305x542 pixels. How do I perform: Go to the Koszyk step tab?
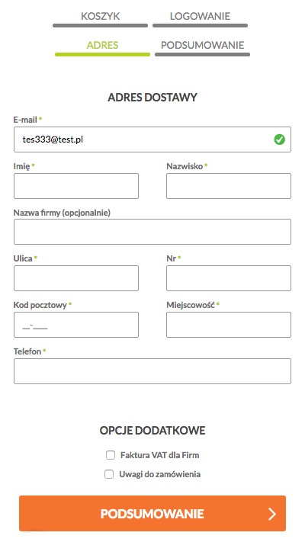tap(101, 18)
